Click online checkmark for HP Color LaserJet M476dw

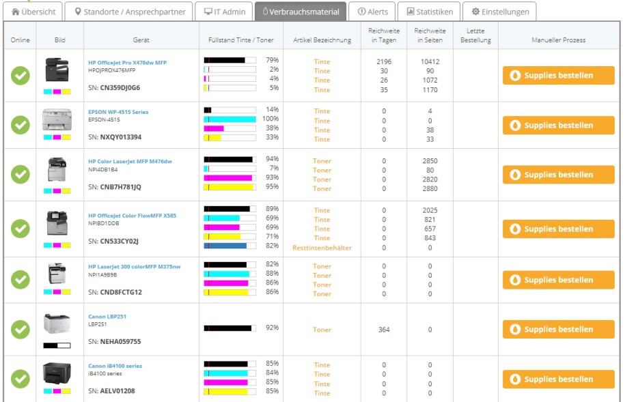pyautogui.click(x=20, y=175)
